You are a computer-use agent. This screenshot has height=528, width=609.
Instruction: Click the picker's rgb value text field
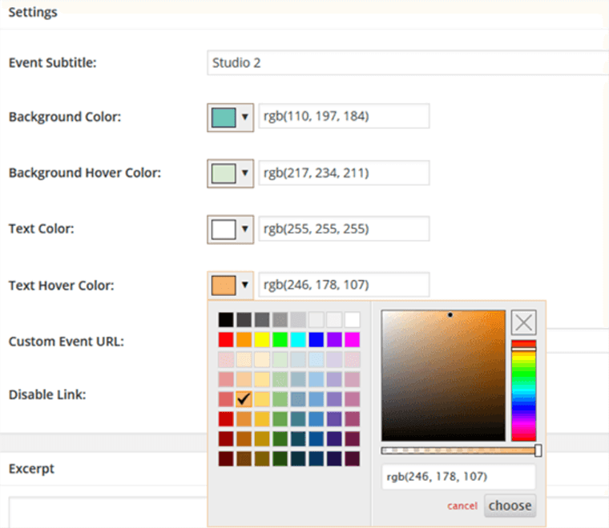click(458, 477)
